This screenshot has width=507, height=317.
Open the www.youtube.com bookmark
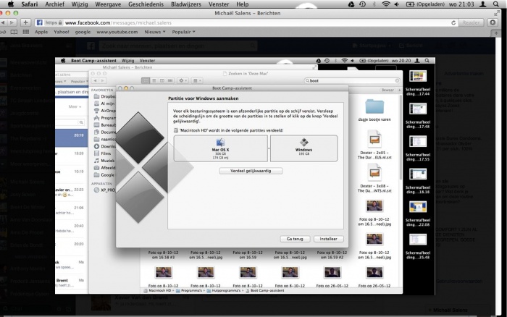[117, 32]
